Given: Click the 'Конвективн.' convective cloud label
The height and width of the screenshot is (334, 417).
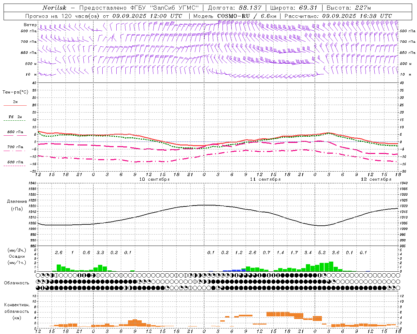Looking at the screenshot, I should [x=17, y=305].
